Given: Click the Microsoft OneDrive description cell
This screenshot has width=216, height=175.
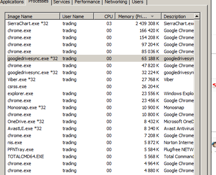Looking at the screenshot, I should [178, 121].
